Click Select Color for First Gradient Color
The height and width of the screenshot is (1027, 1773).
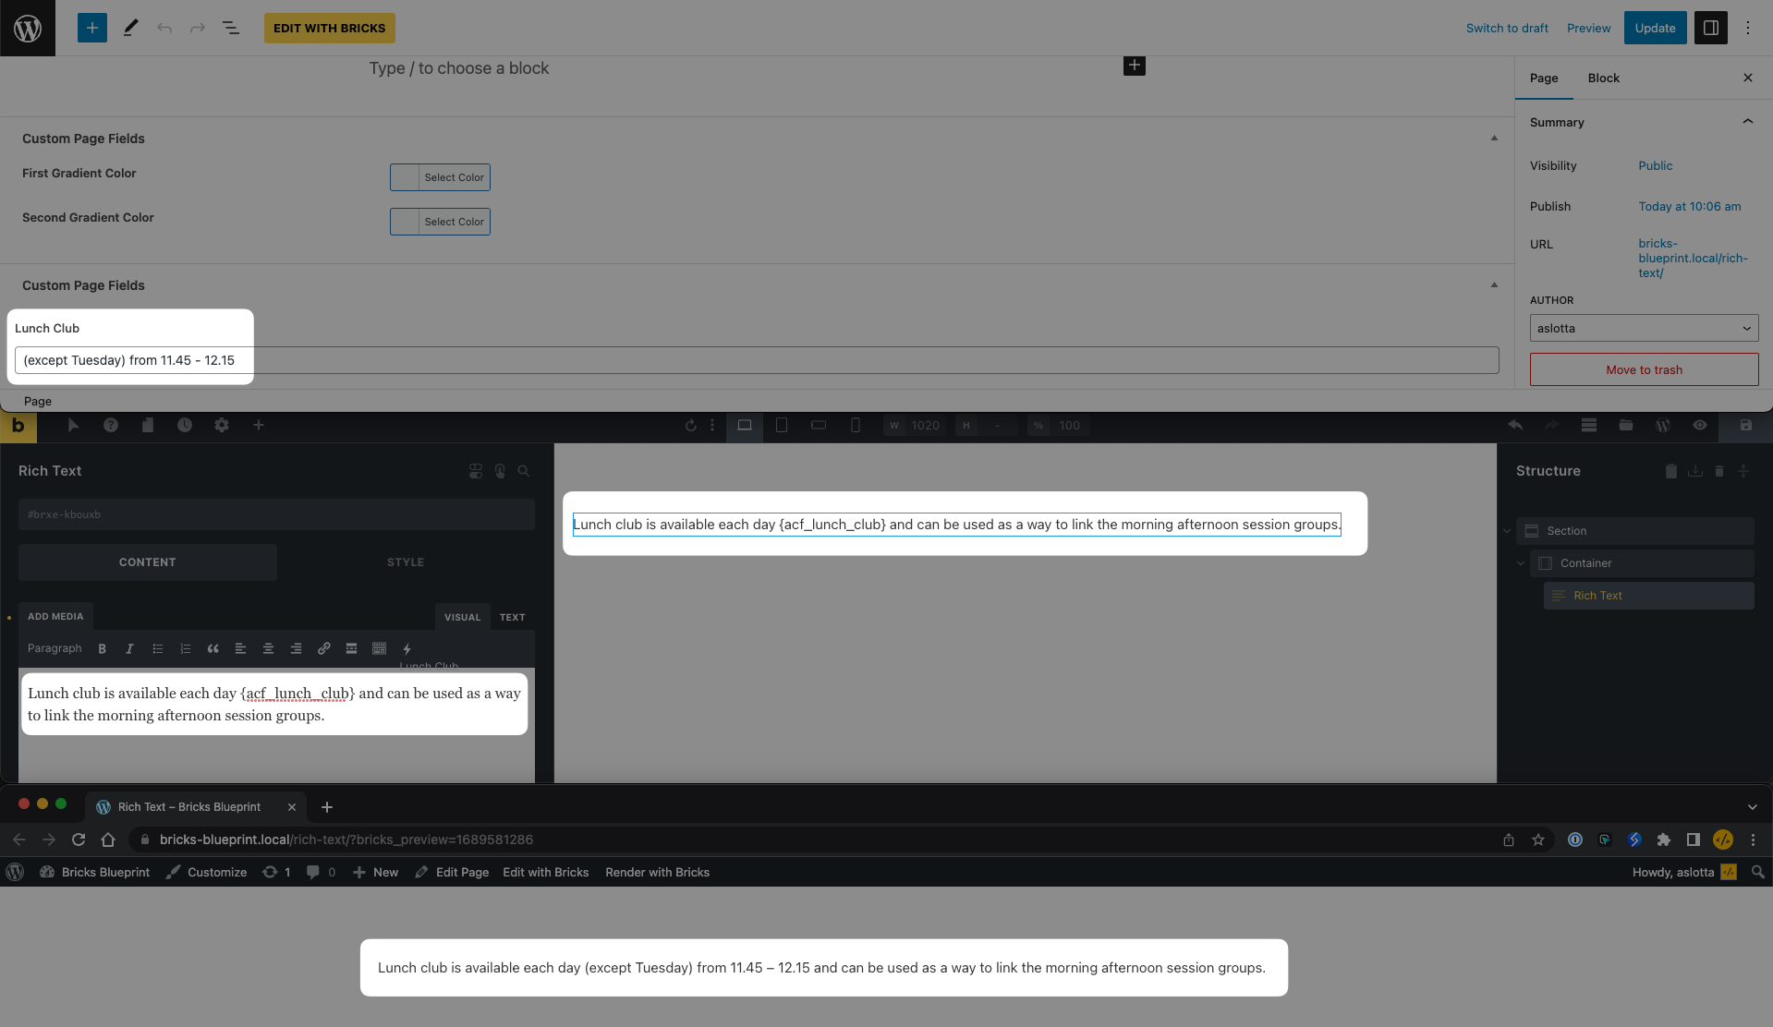click(453, 177)
